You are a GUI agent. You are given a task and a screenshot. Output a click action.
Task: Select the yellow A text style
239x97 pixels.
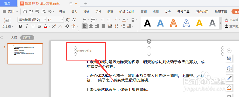199,23
